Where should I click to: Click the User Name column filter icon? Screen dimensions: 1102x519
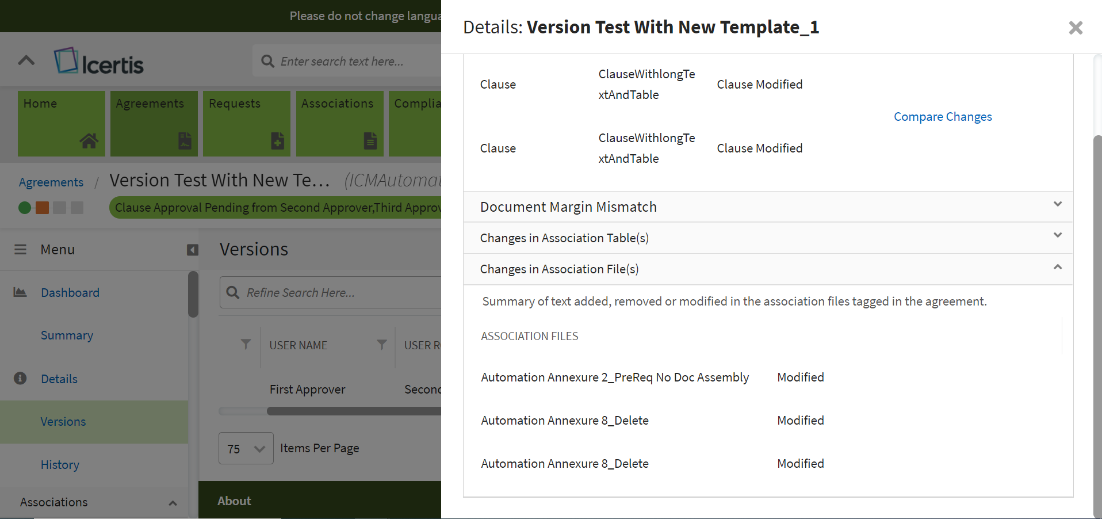(381, 345)
